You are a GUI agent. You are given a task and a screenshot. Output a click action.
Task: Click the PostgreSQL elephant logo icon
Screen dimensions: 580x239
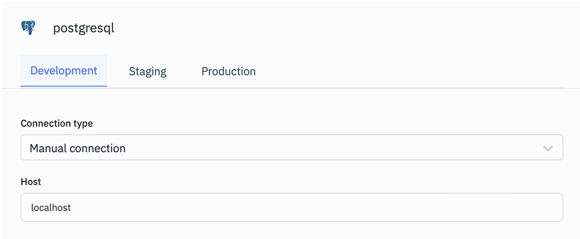click(28, 28)
